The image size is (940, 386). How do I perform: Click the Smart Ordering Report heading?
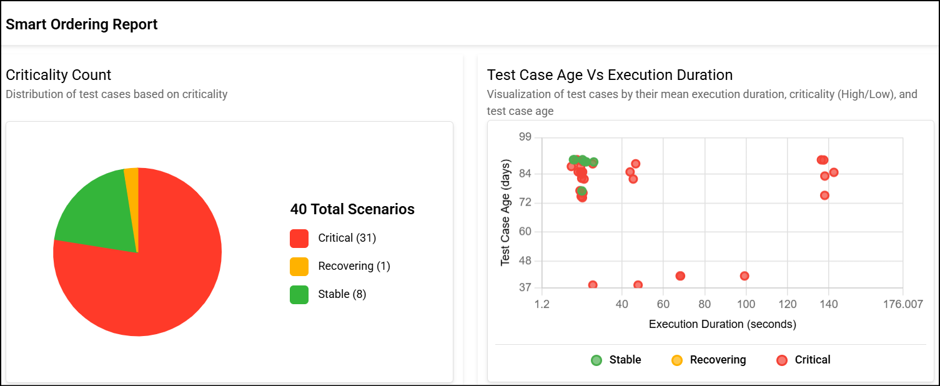point(82,24)
